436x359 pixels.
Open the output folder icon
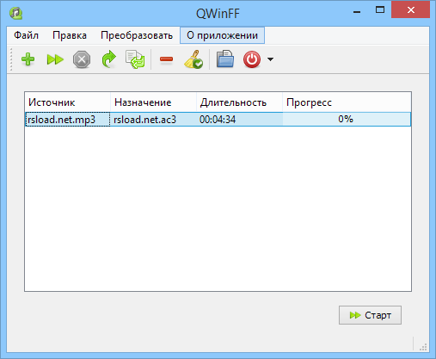click(225, 59)
